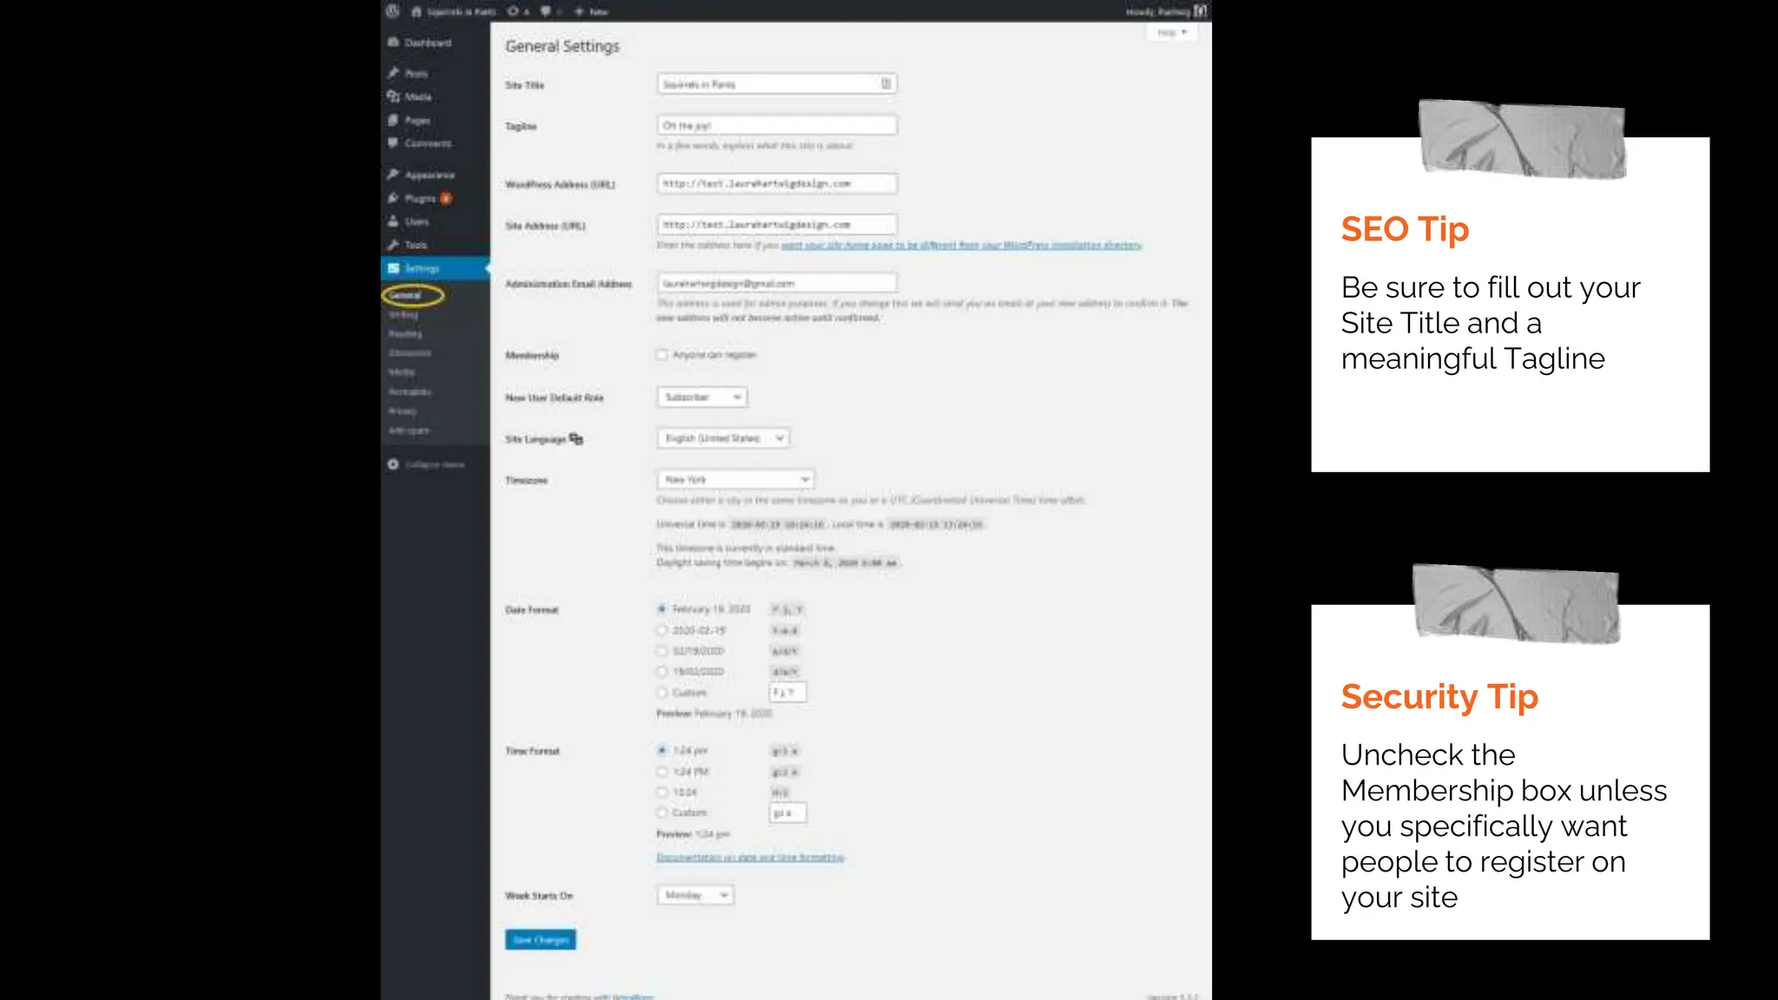This screenshot has width=1778, height=1000.
Task: Click the Plugins update count badge
Action: tap(445, 198)
